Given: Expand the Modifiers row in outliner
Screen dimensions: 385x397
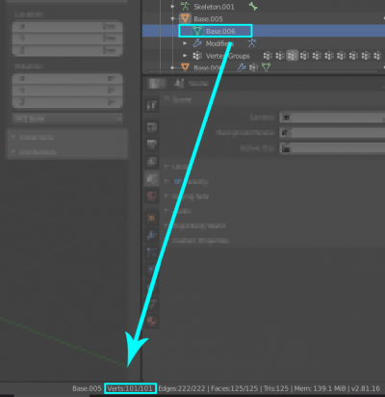Looking at the screenshot, I should 185,43.
